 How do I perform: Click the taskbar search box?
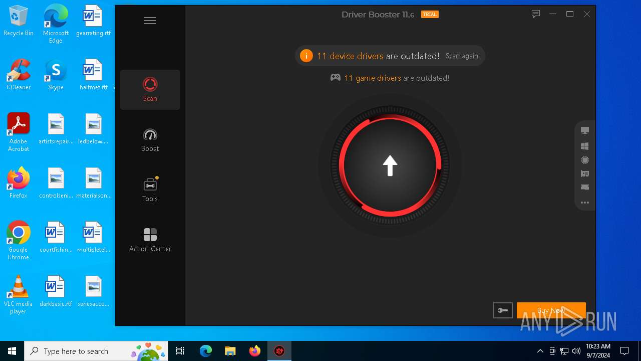(96, 351)
